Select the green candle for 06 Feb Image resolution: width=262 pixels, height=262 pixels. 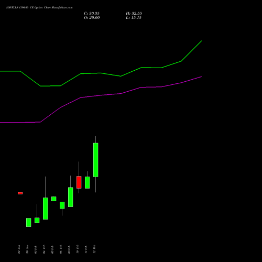click(62, 205)
